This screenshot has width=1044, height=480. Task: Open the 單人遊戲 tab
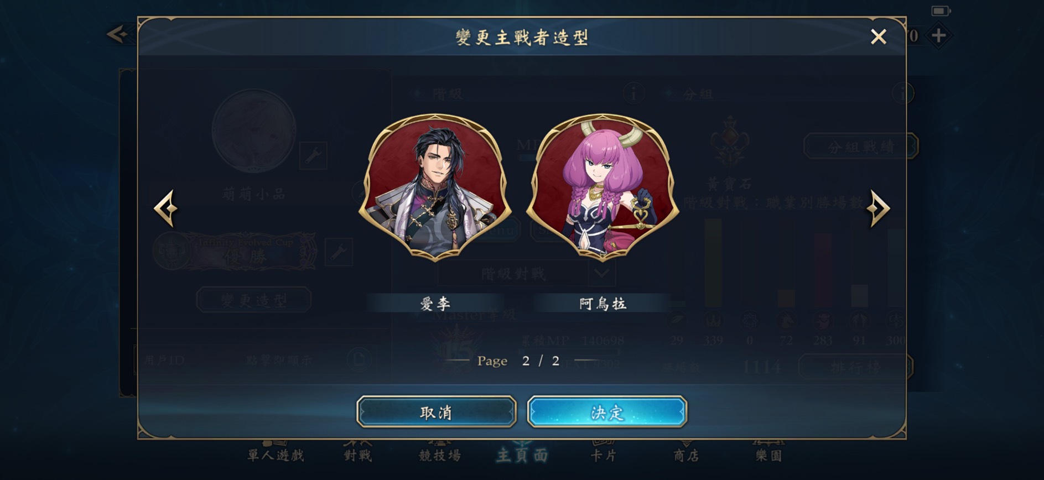tap(276, 455)
